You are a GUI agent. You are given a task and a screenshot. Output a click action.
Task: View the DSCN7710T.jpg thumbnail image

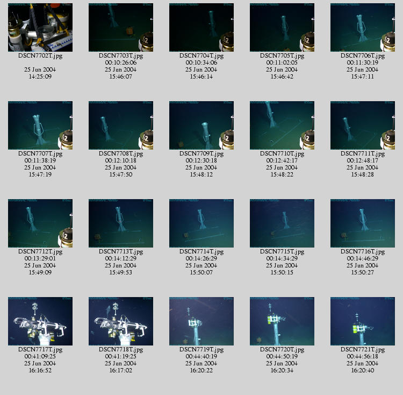[x=282, y=125]
